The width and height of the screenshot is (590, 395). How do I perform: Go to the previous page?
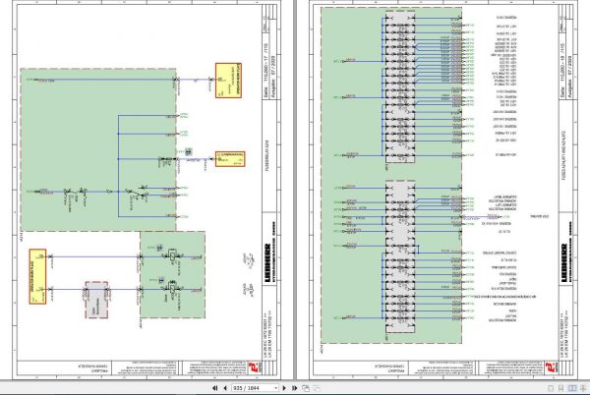[225, 388]
